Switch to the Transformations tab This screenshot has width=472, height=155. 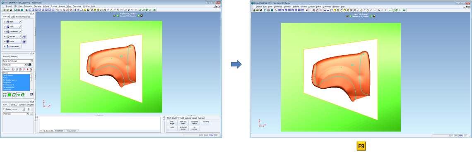tap(23, 17)
